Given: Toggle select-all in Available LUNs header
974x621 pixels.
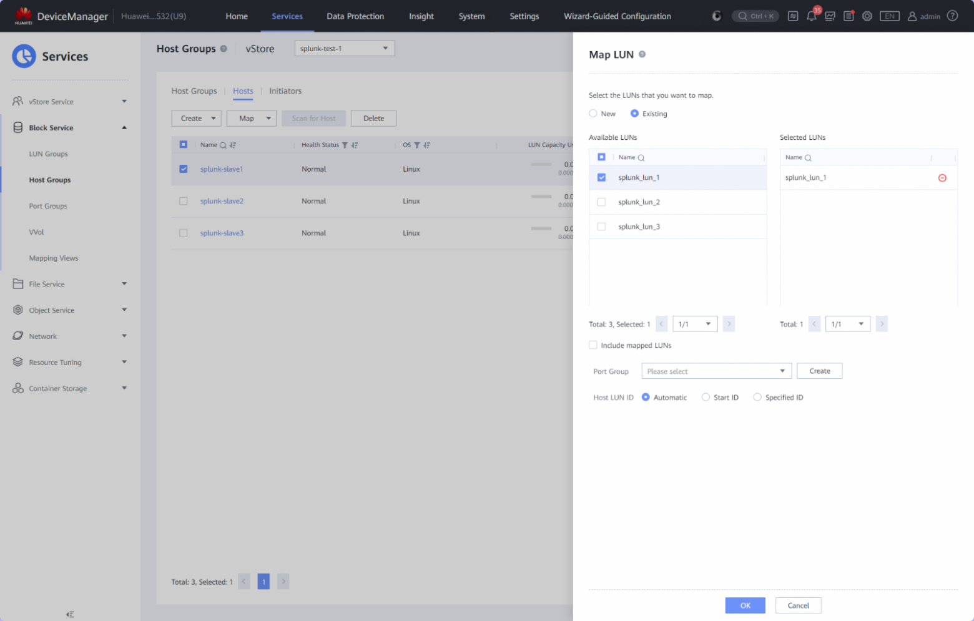Looking at the screenshot, I should (601, 157).
